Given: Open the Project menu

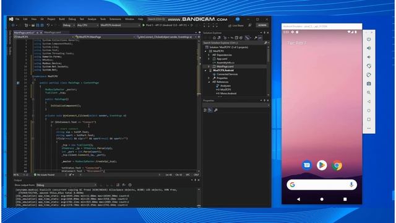Looking at the screenshot, I should (51, 19).
